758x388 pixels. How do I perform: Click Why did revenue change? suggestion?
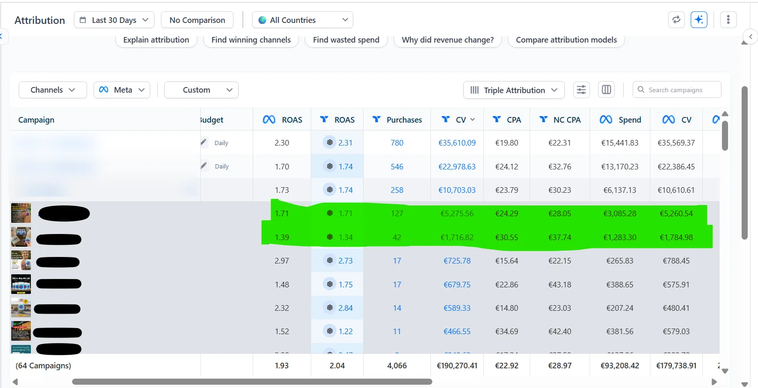click(448, 40)
